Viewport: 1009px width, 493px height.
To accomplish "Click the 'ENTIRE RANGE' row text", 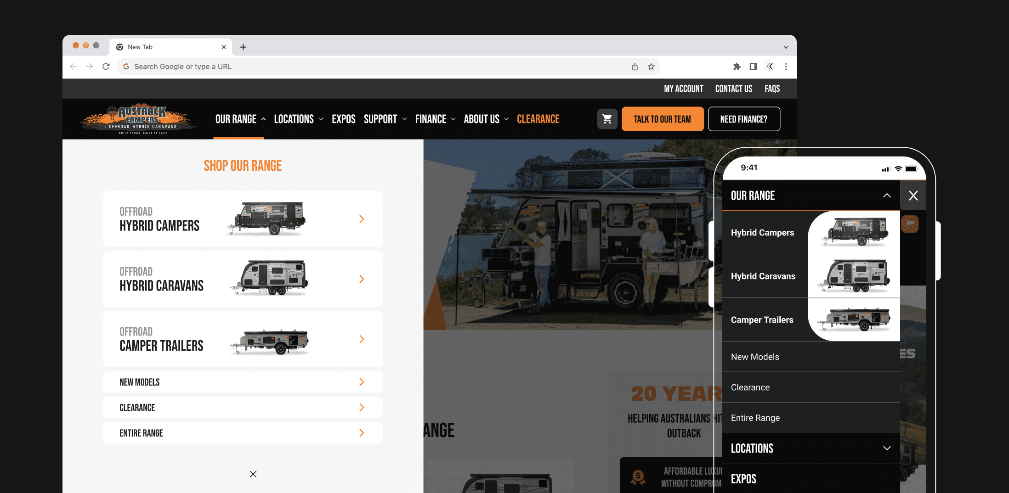I will pyautogui.click(x=141, y=433).
